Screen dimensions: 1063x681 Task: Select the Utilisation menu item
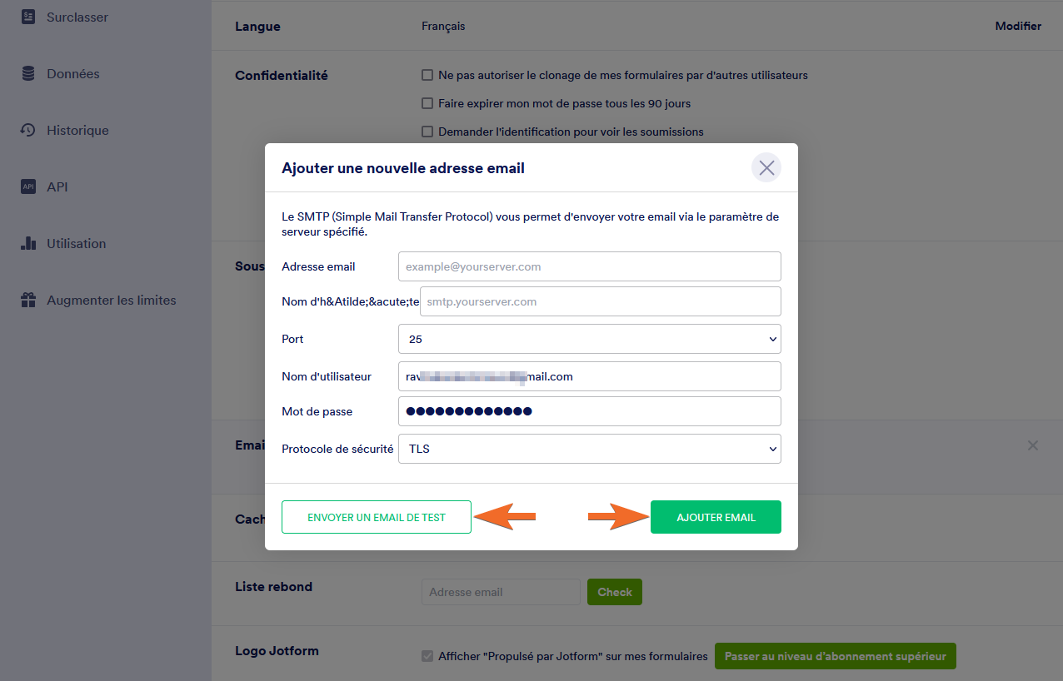[76, 244]
